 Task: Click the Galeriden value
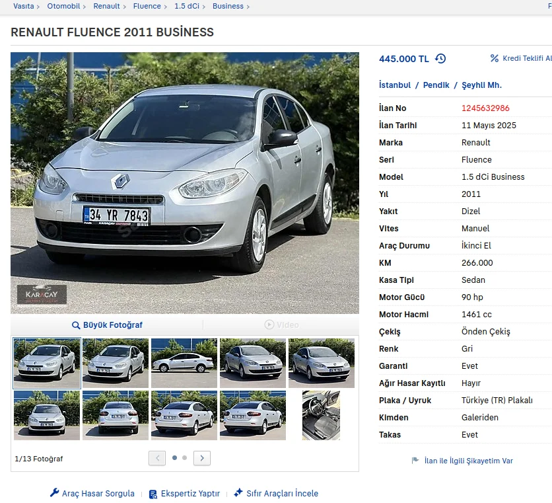pyautogui.click(x=480, y=418)
